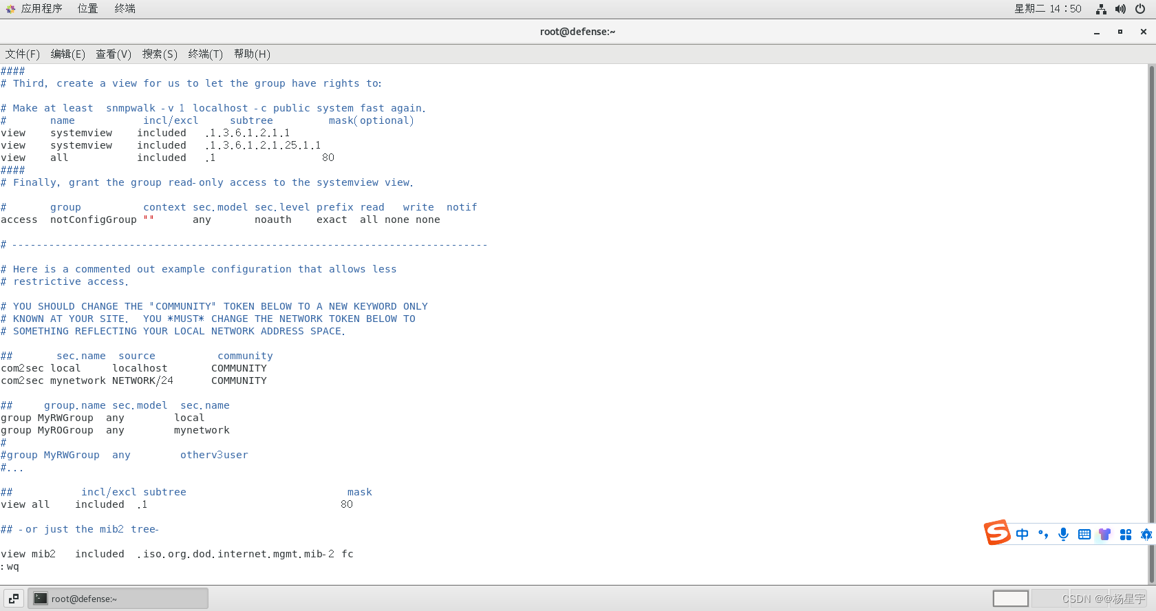The image size is (1156, 611).
Task: Click the ':wq' command at bottom
Action: (x=10, y=566)
